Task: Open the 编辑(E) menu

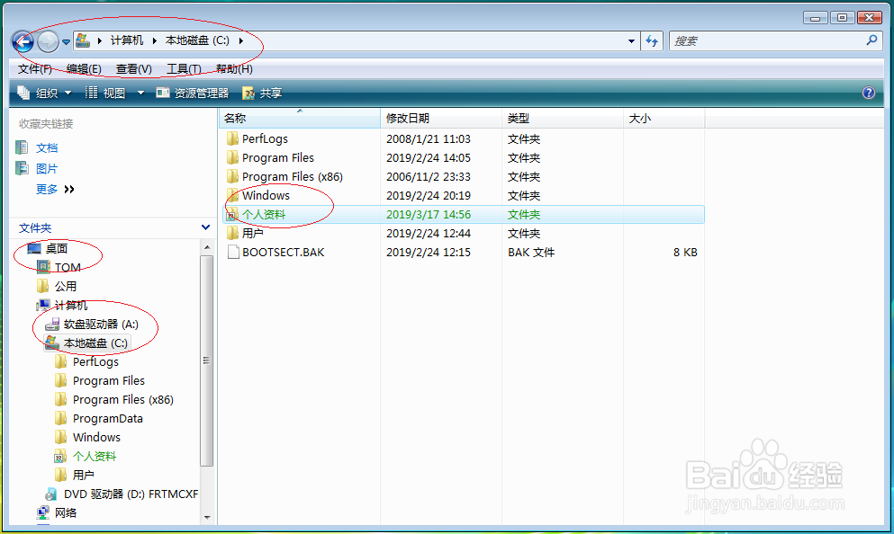Action: 84,69
